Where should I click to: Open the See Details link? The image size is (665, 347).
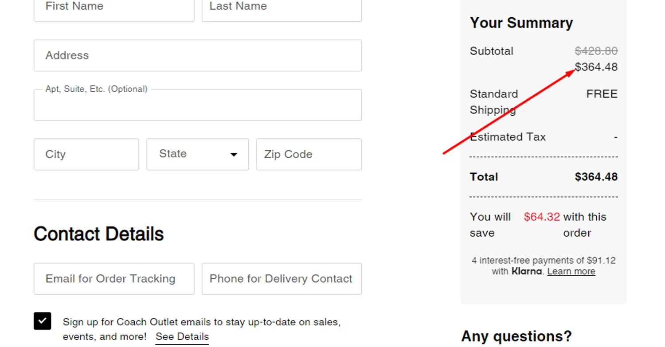click(182, 337)
